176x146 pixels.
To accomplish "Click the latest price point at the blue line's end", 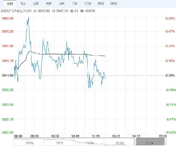I will pos(105,78).
